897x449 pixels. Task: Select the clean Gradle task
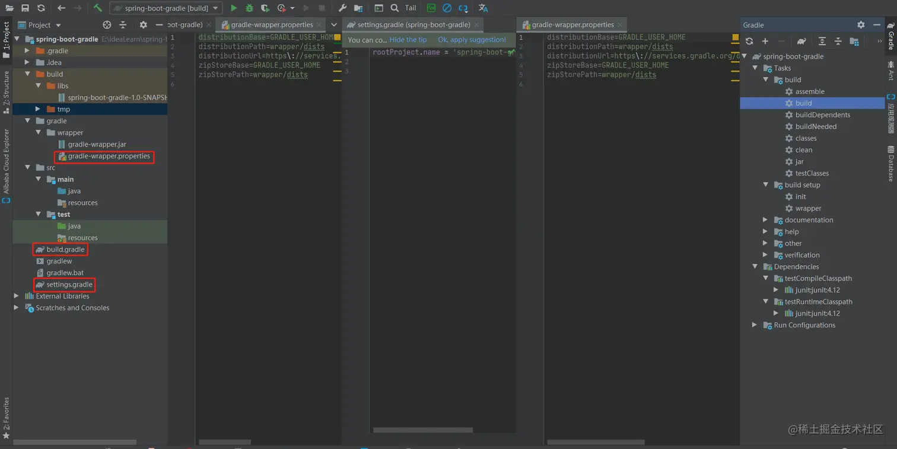[x=804, y=150]
